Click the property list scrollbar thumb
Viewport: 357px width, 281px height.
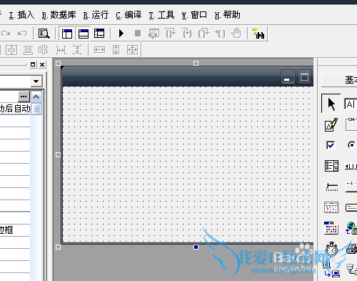click(36, 109)
